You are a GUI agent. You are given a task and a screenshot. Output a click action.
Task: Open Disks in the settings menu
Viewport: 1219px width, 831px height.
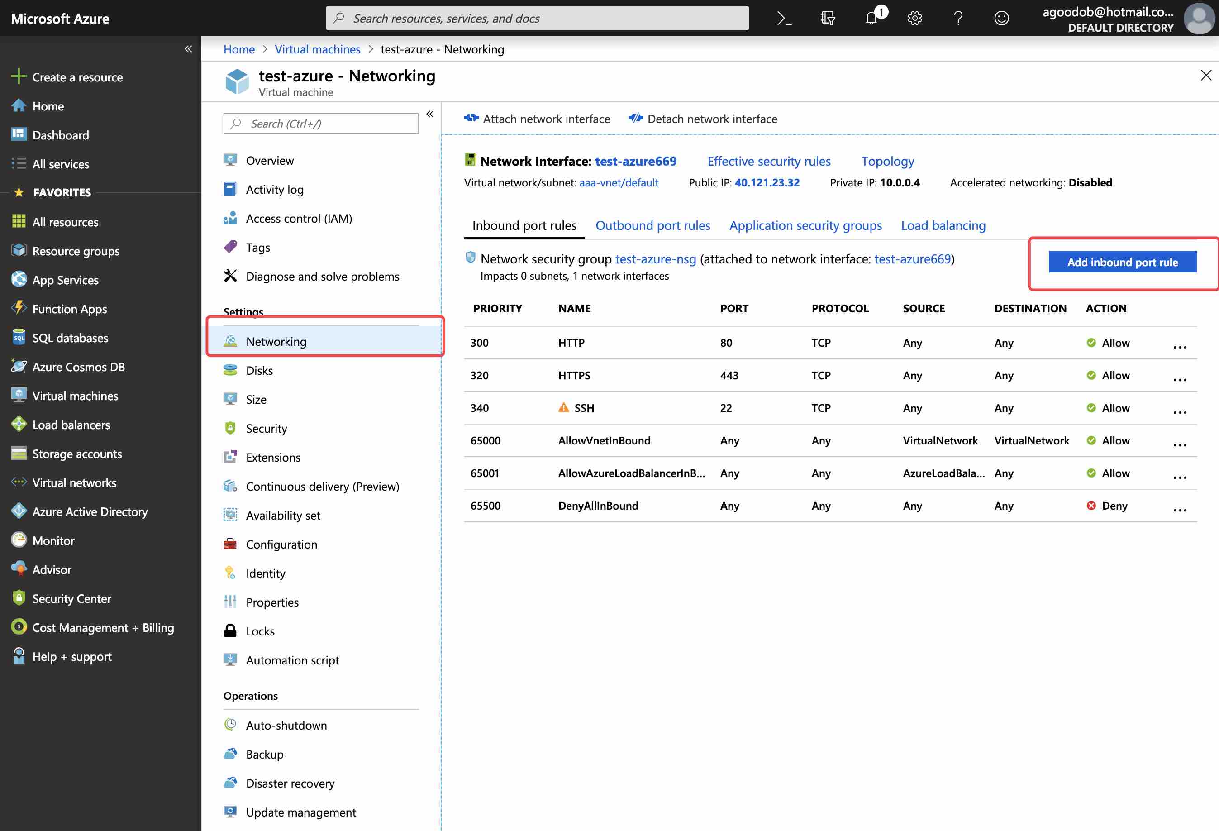(259, 371)
